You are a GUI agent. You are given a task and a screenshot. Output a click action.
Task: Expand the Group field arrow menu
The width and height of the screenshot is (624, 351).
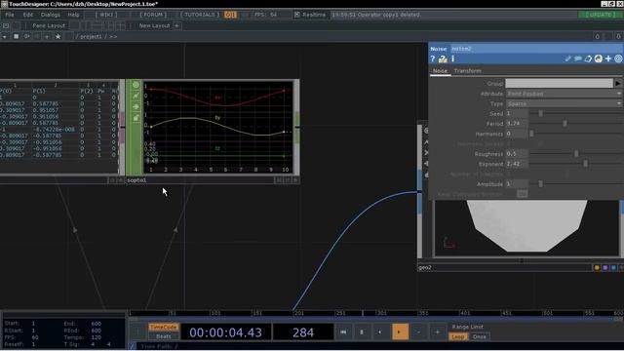pos(617,83)
